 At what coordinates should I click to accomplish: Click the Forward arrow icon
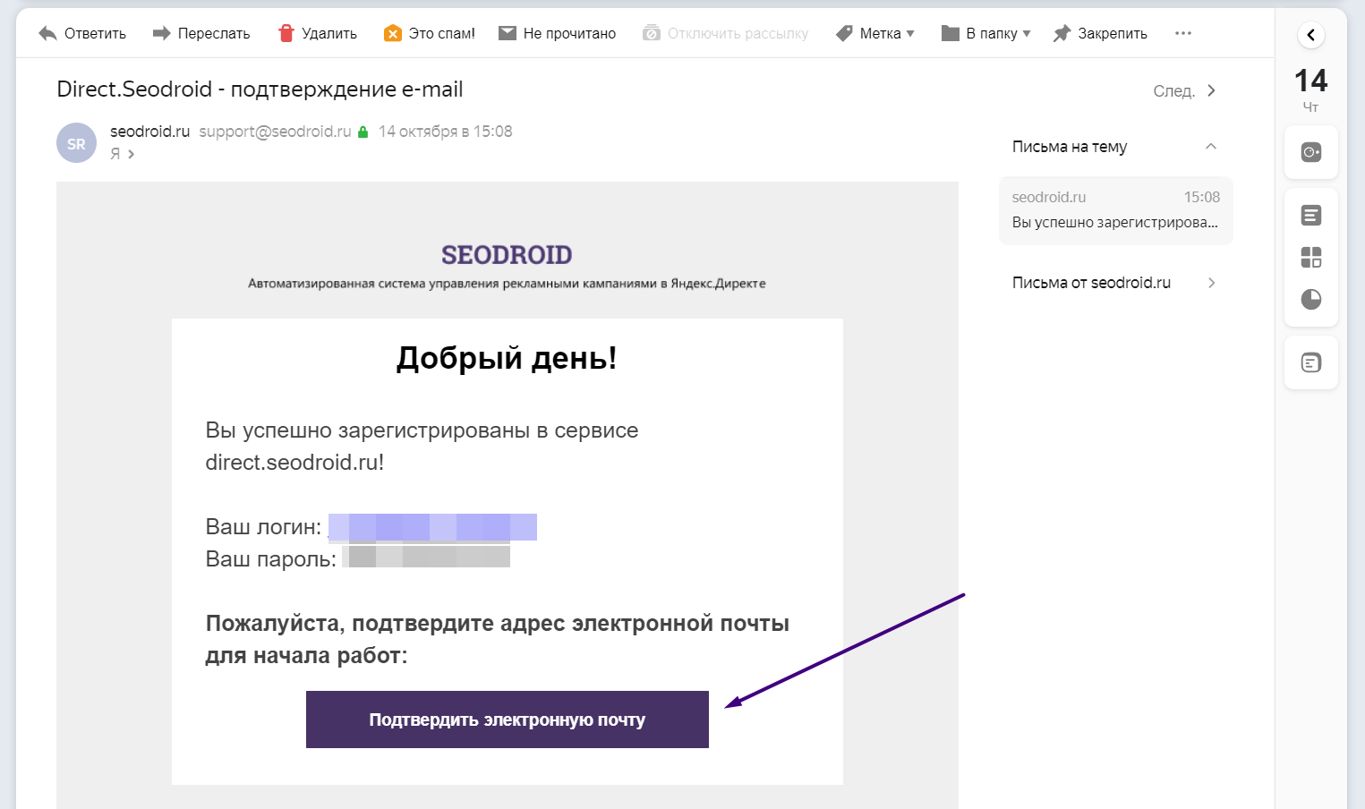[x=161, y=33]
